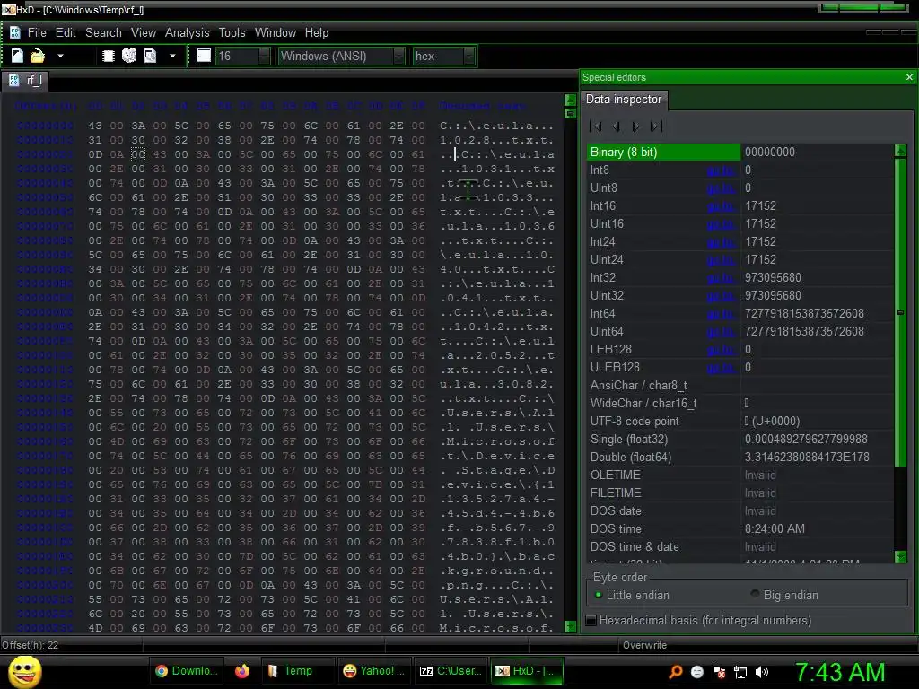This screenshot has width=919, height=689.
Task: Click the network tray icon
Action: (740, 672)
